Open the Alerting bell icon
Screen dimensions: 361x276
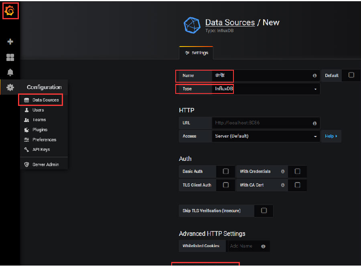(10, 72)
